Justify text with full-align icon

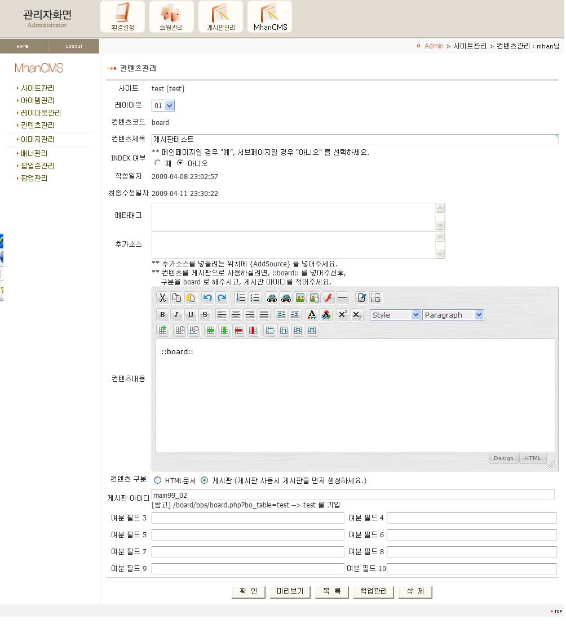click(x=264, y=315)
